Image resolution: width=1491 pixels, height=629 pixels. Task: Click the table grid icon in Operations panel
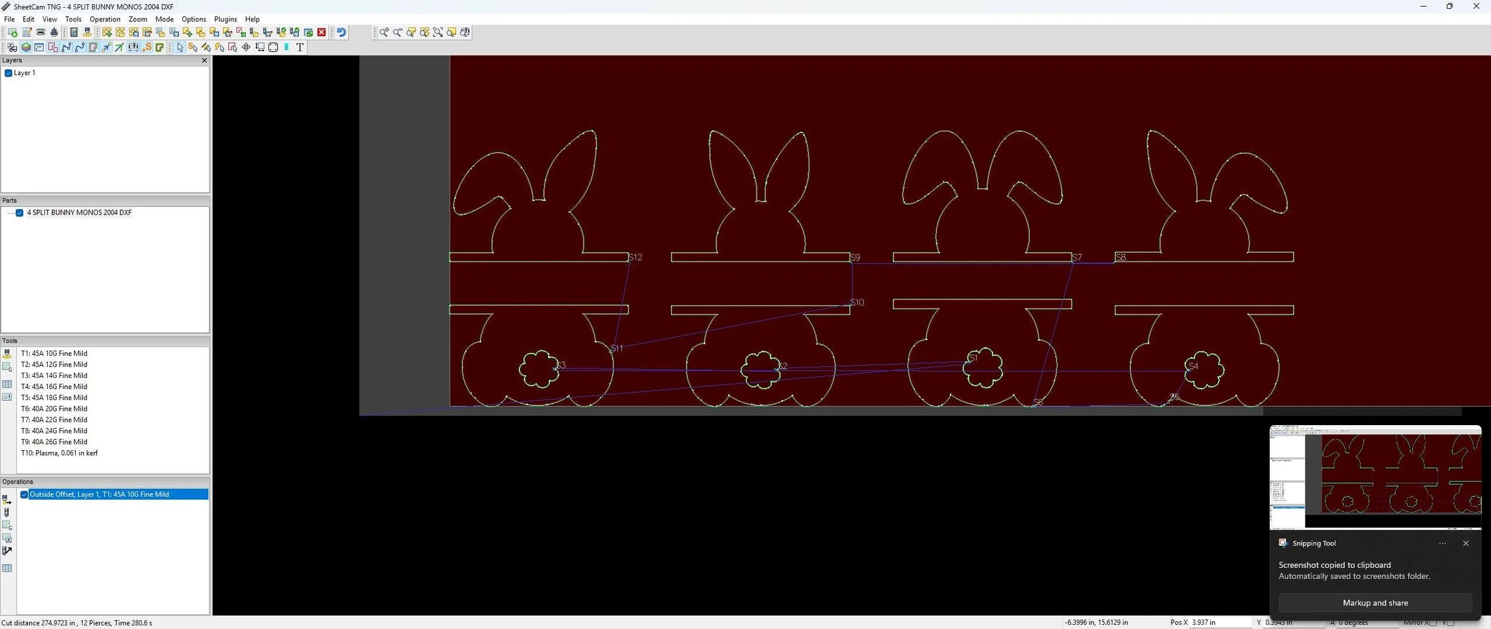coord(7,568)
